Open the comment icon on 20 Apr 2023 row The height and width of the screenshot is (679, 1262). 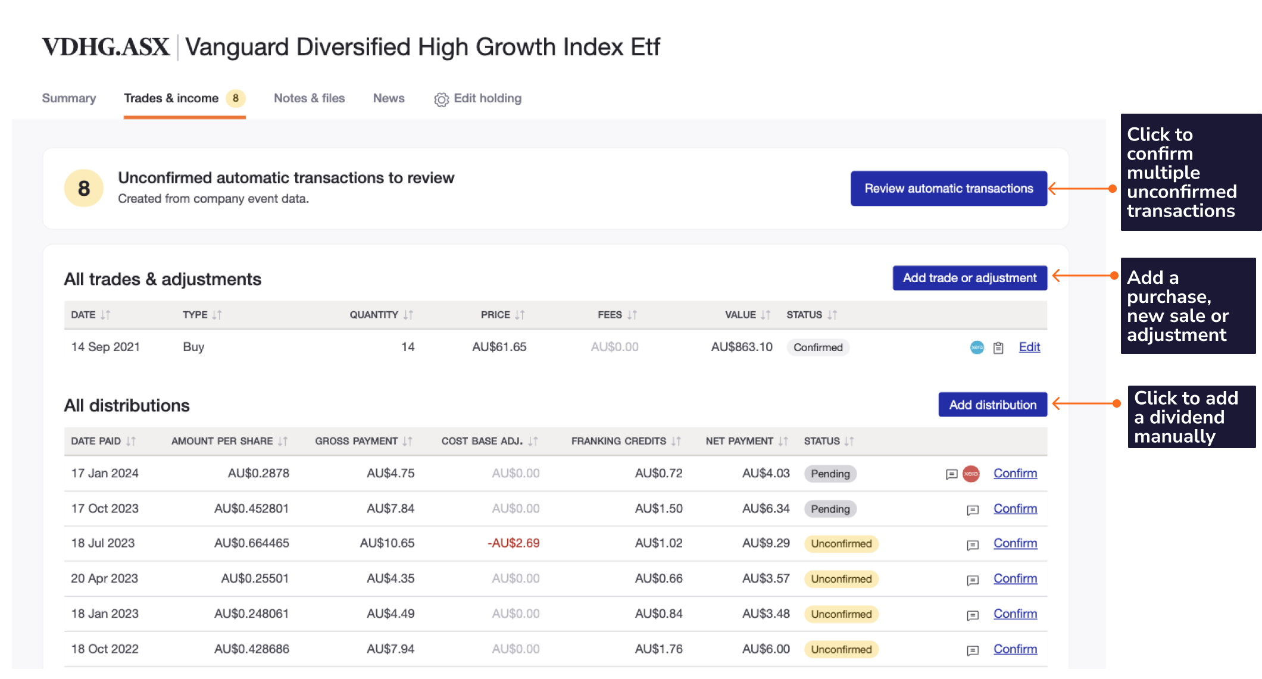pos(973,579)
